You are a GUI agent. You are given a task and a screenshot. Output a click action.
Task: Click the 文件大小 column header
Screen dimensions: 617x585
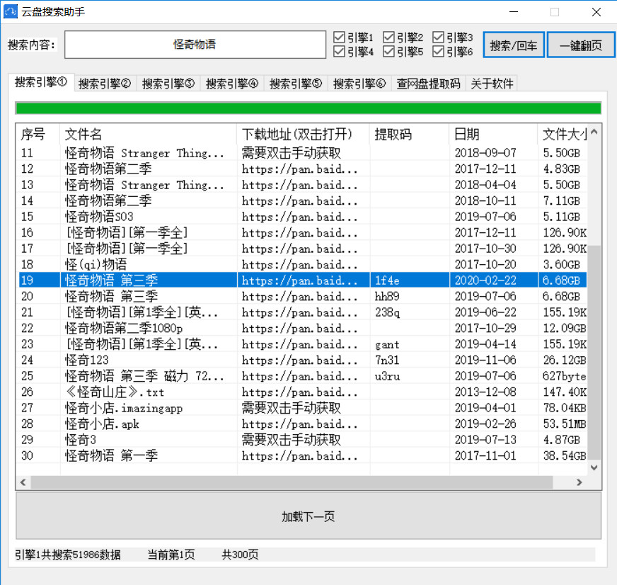coord(563,135)
